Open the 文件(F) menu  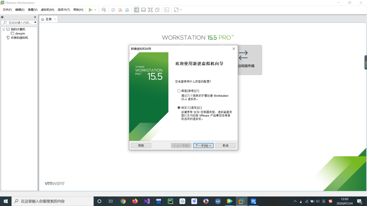click(x=7, y=10)
